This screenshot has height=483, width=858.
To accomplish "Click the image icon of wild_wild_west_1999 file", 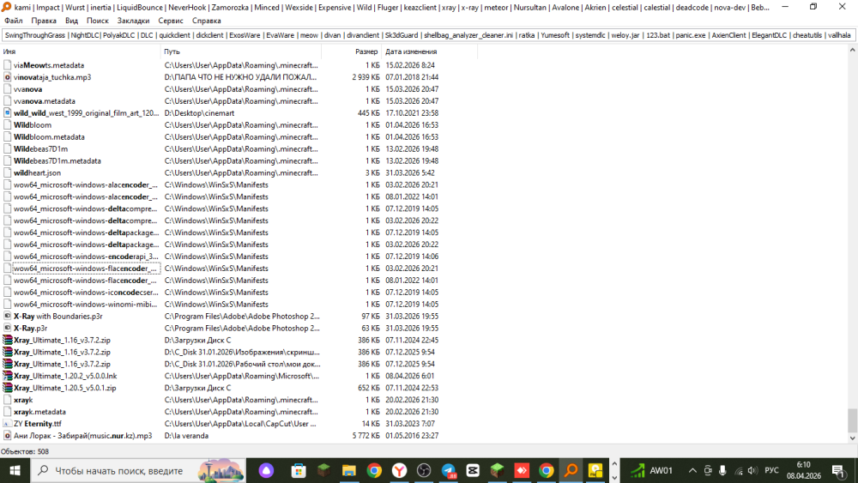I will click(7, 112).
